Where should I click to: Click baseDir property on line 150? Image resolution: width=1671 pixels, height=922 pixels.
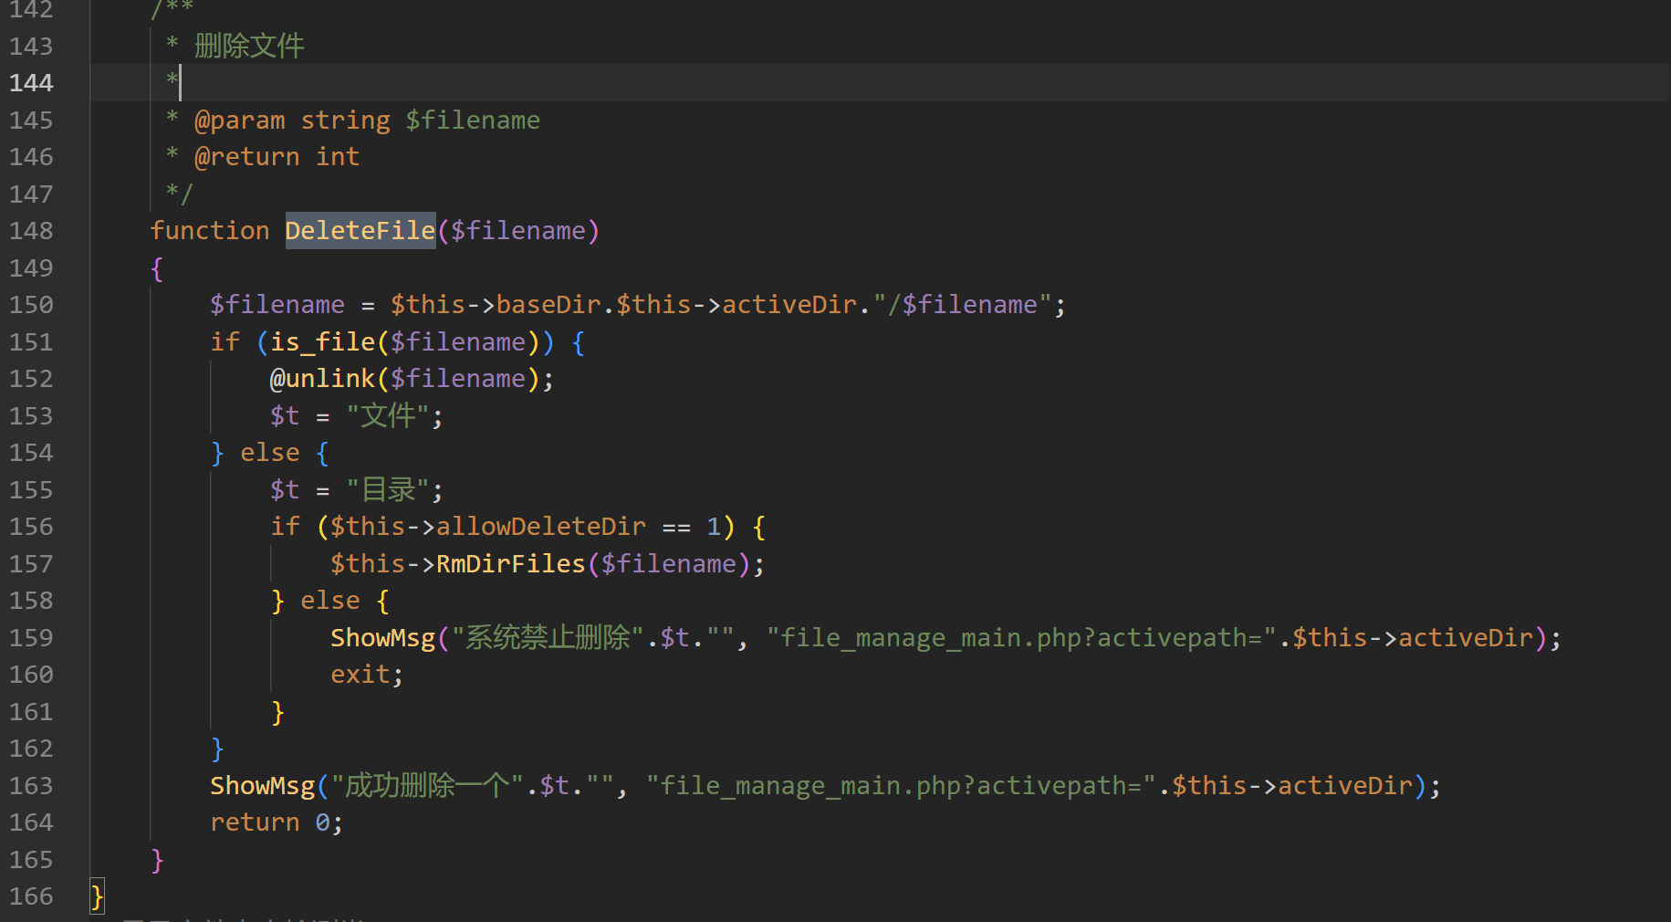(x=548, y=305)
